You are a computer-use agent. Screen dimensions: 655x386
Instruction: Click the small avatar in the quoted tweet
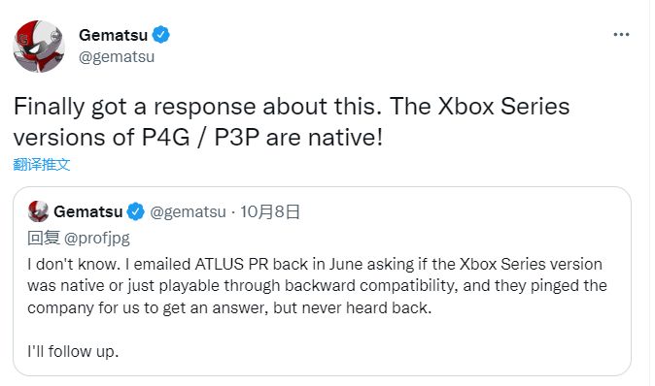coord(38,211)
